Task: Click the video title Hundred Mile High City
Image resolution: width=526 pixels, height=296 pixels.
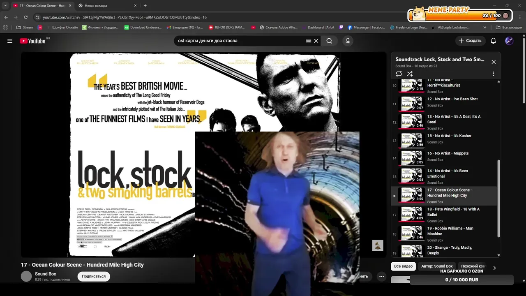Action: click(82, 265)
